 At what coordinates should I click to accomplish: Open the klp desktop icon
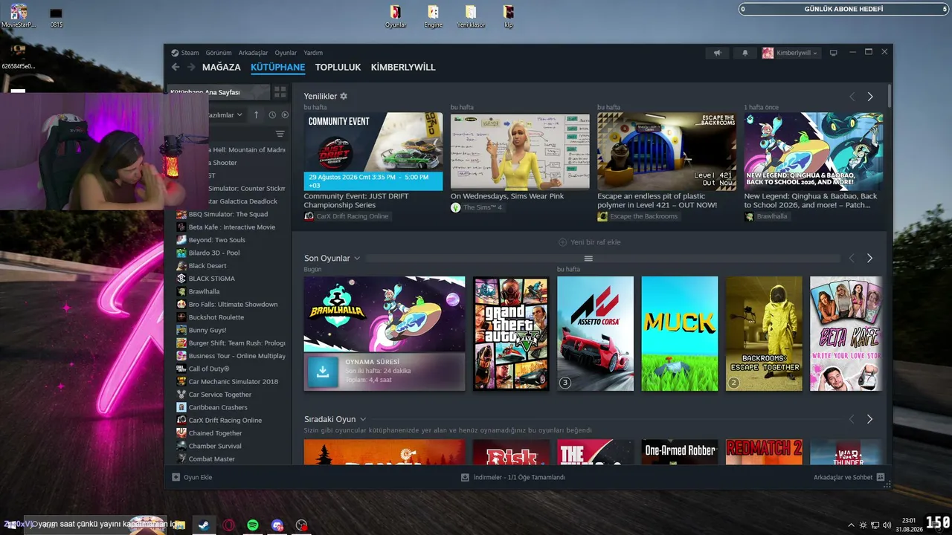pyautogui.click(x=509, y=16)
